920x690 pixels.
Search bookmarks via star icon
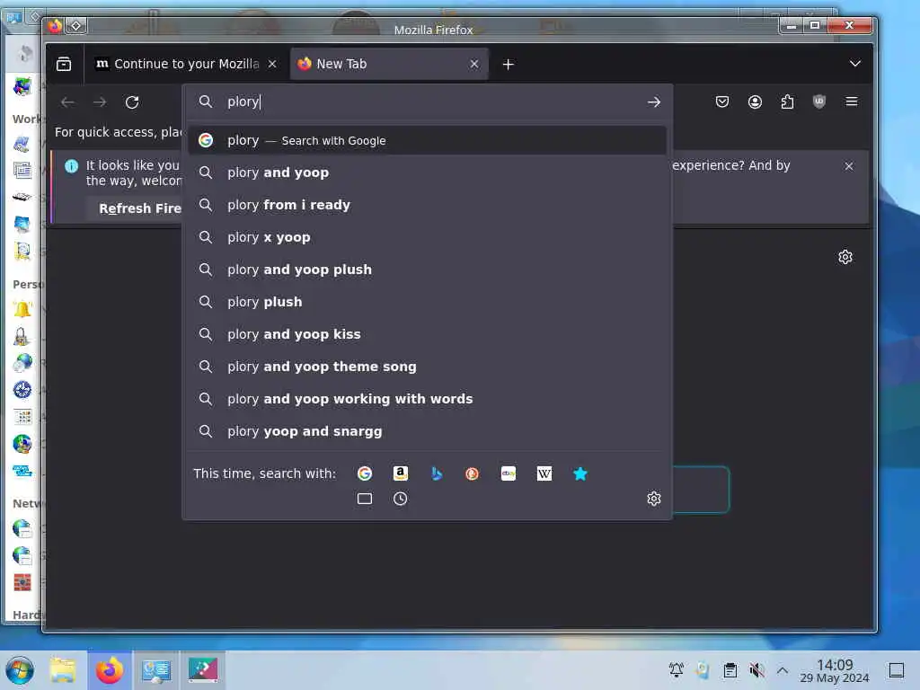[579, 473]
